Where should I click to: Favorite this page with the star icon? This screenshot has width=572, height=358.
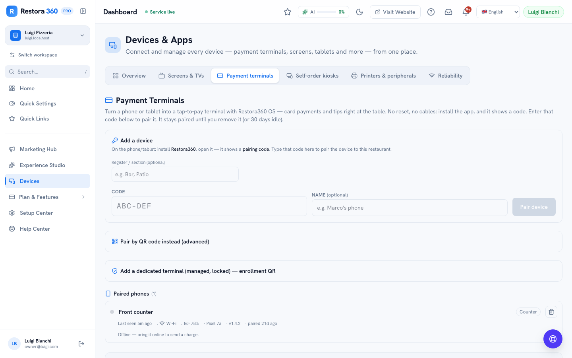point(288,12)
